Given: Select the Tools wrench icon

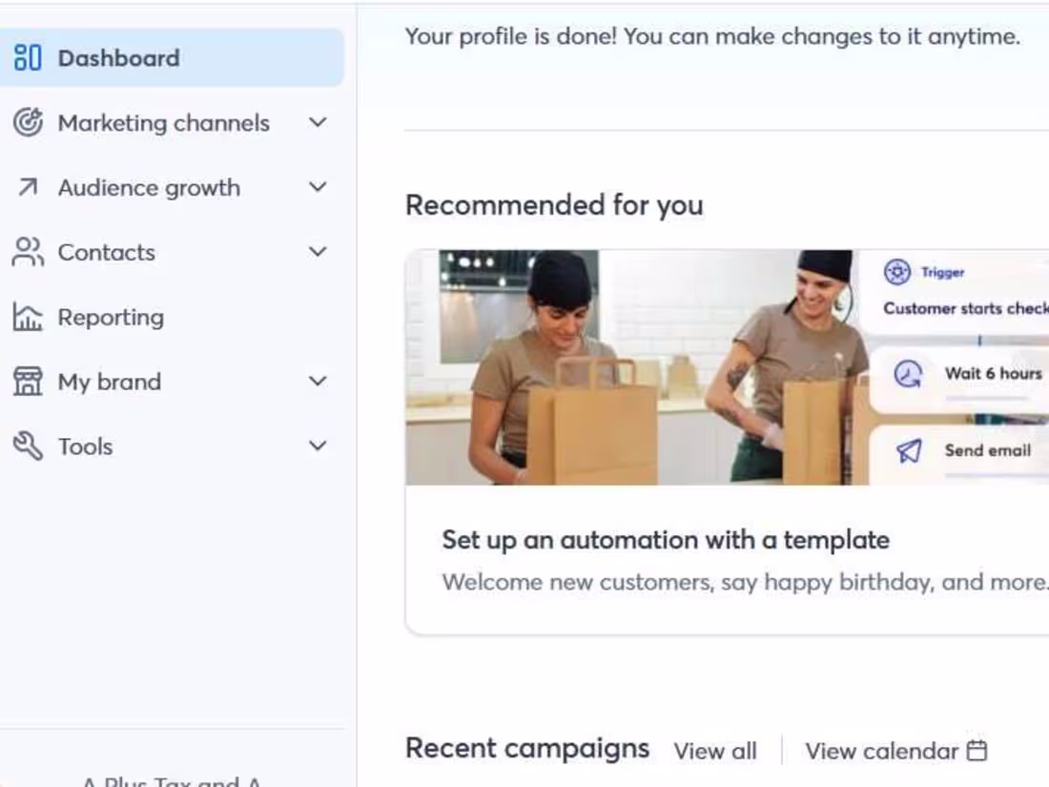Looking at the screenshot, I should [x=29, y=445].
